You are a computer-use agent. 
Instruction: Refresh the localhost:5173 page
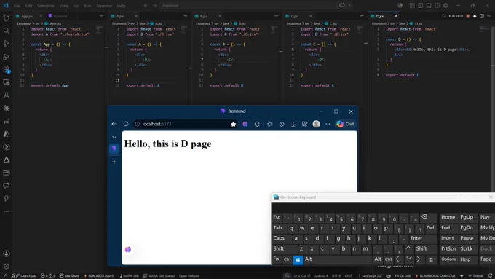coord(126,124)
